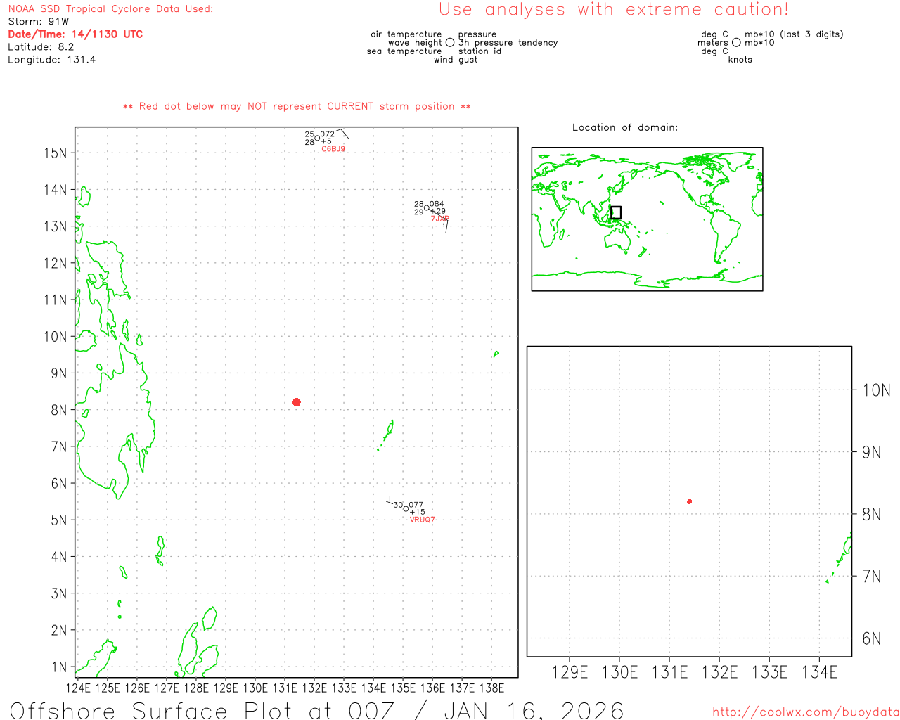Click the black domain box on world map

tap(616, 212)
